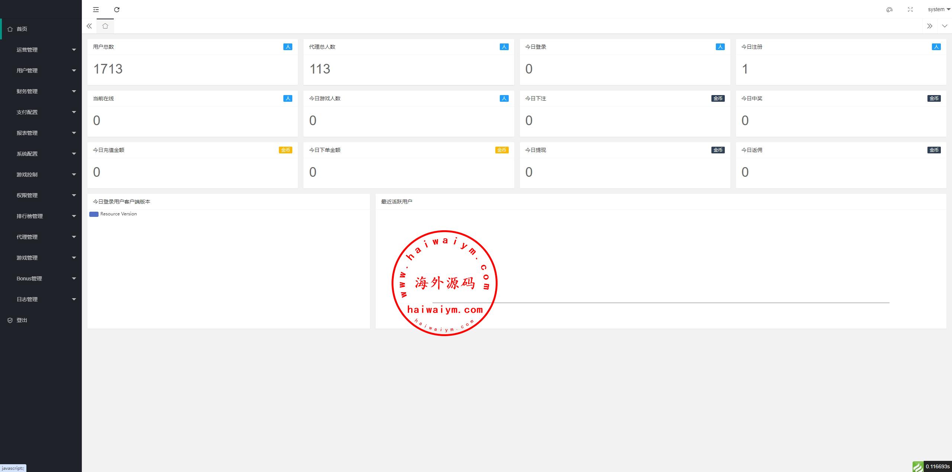Open the theme palette icon
Screen dimensions: 952x472
pyautogui.click(x=890, y=10)
